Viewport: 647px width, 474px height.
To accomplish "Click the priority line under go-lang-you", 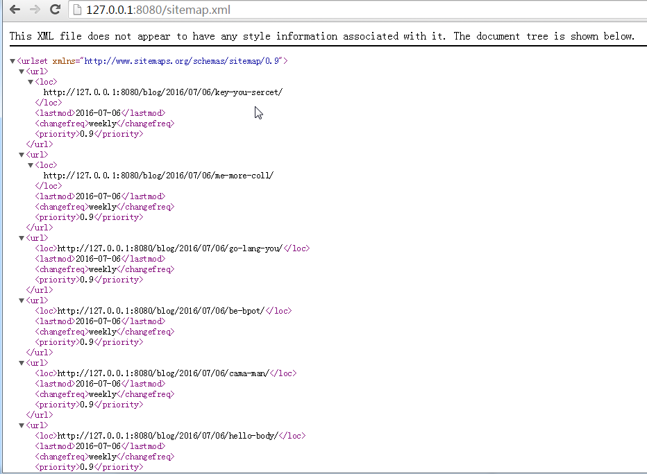I will pyautogui.click(x=89, y=279).
